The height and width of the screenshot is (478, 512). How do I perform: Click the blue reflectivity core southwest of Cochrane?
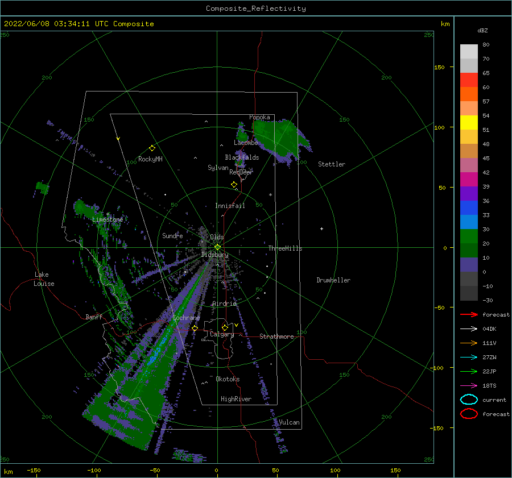click(158, 352)
